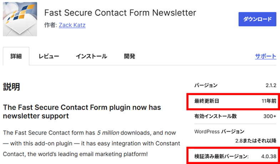Image resolution: width=280 pixels, height=164 pixels.
Task: Click the version number 2.1.2
Action: 271,85
